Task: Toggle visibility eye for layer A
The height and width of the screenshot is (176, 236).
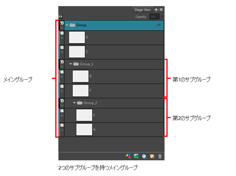Action: (x=62, y=125)
